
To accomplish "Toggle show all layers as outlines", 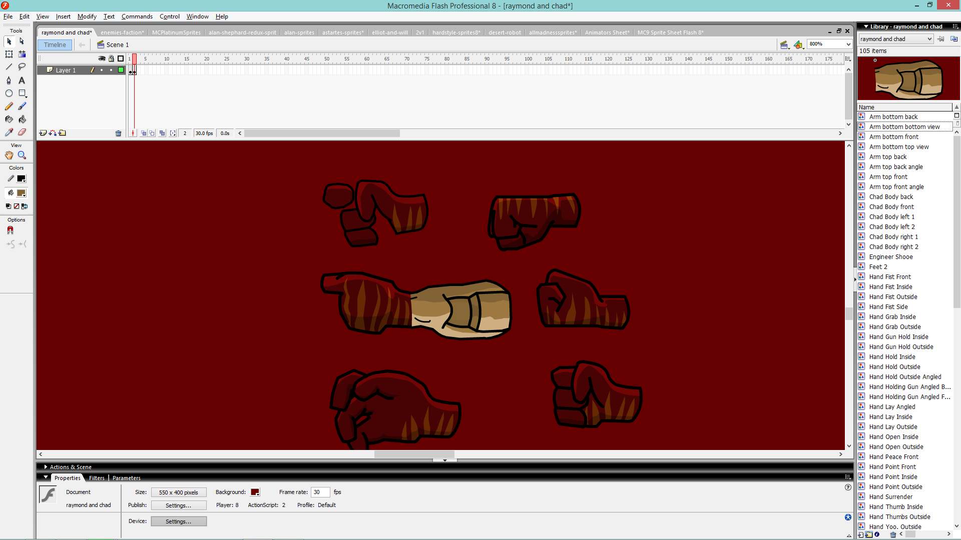I will pyautogui.click(x=121, y=58).
